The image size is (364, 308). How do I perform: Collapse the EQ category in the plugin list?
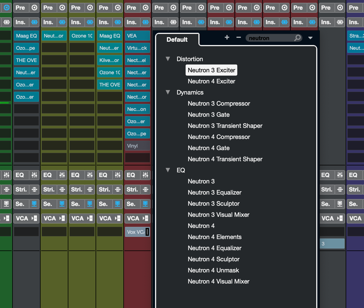168,170
